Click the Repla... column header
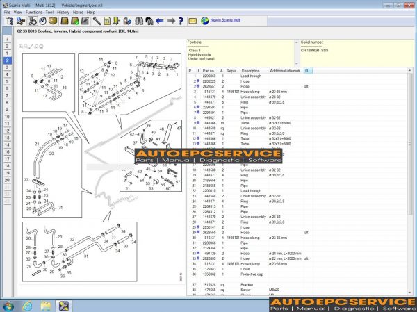This screenshot has height=312, width=417. (232, 71)
